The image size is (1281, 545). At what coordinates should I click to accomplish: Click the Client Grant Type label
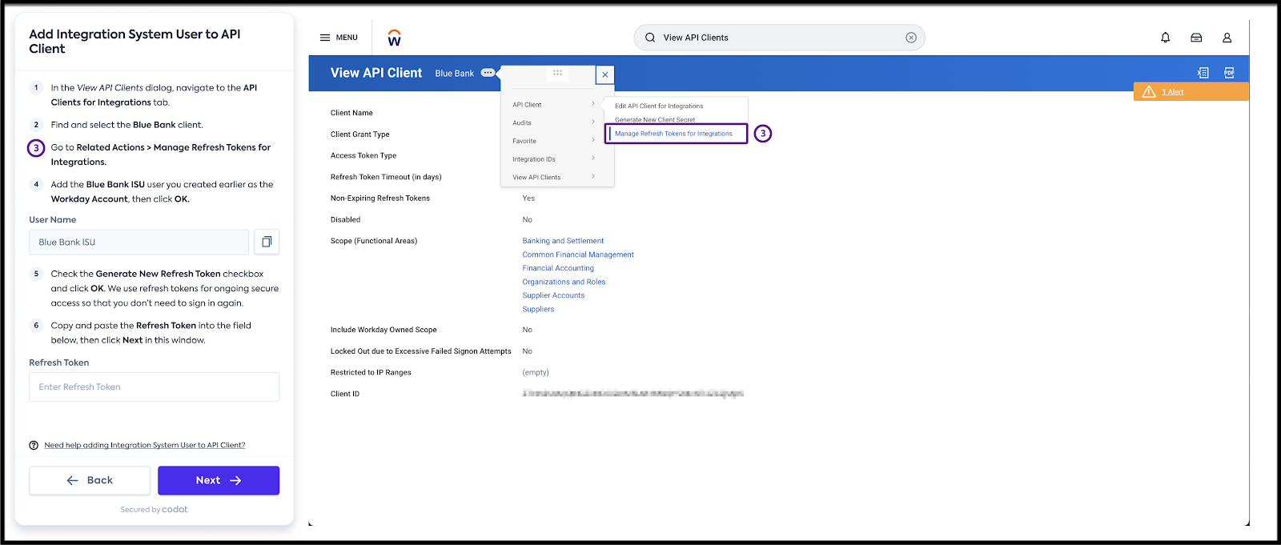[360, 134]
